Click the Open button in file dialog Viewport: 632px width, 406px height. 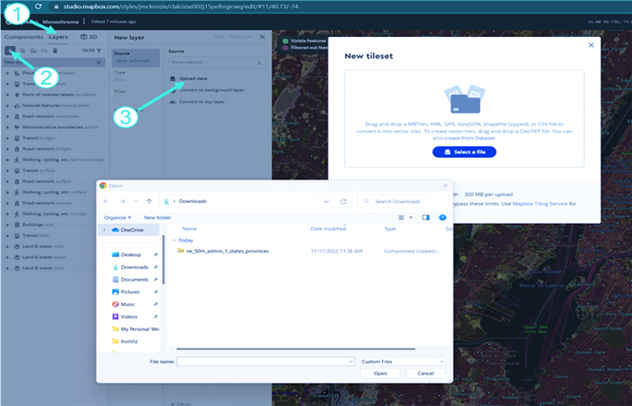pos(380,374)
